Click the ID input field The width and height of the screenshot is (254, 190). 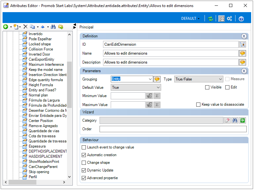point(171,44)
